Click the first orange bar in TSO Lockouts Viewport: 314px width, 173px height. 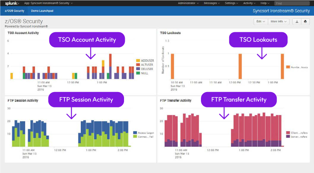point(172,66)
